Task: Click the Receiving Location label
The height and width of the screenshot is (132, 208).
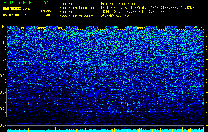Action: click(x=77, y=8)
